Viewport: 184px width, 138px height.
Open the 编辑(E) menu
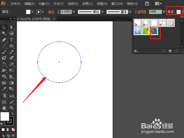coord(30,4)
